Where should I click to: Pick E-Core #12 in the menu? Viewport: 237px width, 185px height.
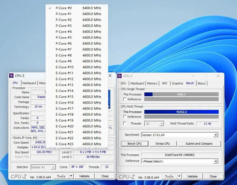click(77, 79)
